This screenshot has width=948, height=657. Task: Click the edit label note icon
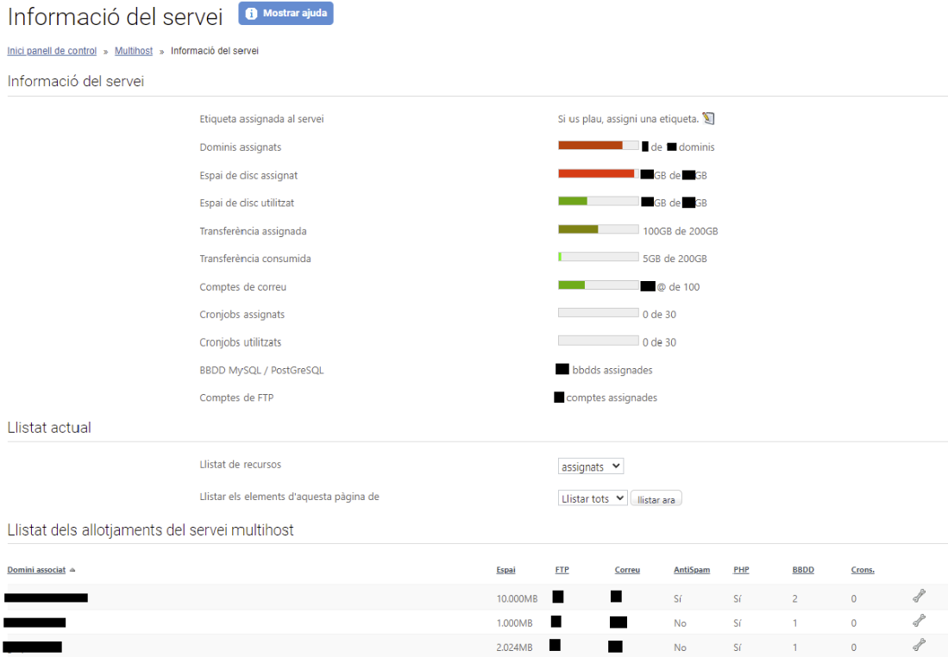(x=709, y=118)
